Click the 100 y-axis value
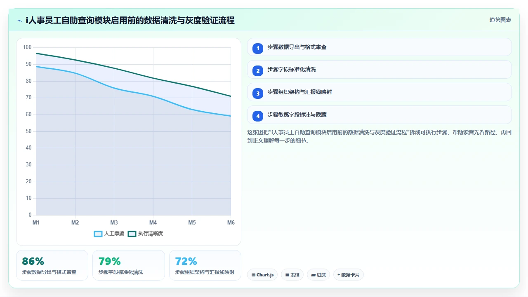The height and width of the screenshot is (297, 528). [x=27, y=47]
